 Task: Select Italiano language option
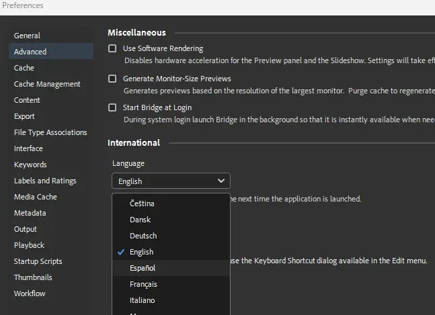click(x=171, y=300)
